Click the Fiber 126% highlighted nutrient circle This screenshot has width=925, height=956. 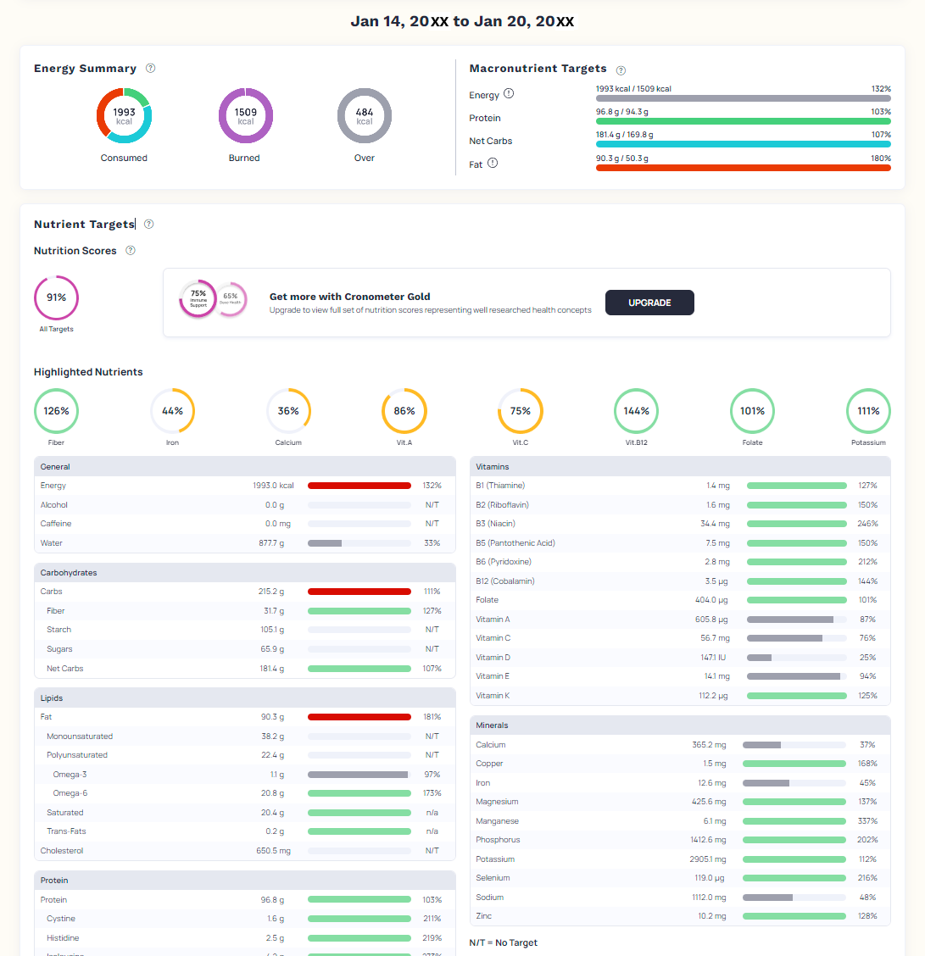[x=56, y=411]
